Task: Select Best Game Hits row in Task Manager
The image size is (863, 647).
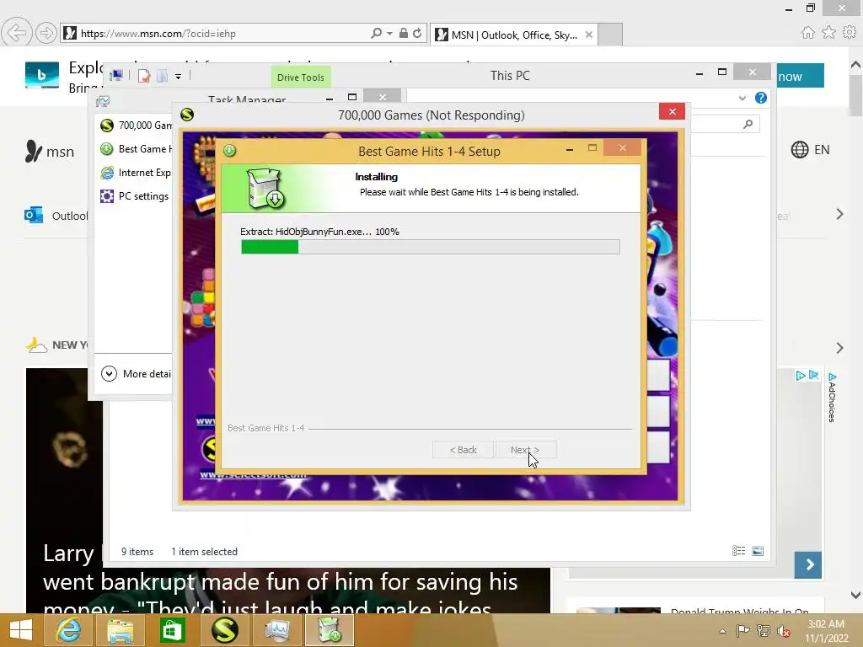Action: click(x=134, y=148)
